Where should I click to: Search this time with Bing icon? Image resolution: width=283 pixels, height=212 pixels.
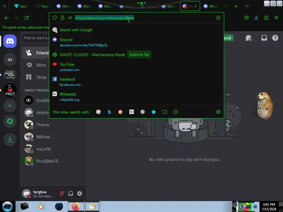tap(109, 112)
